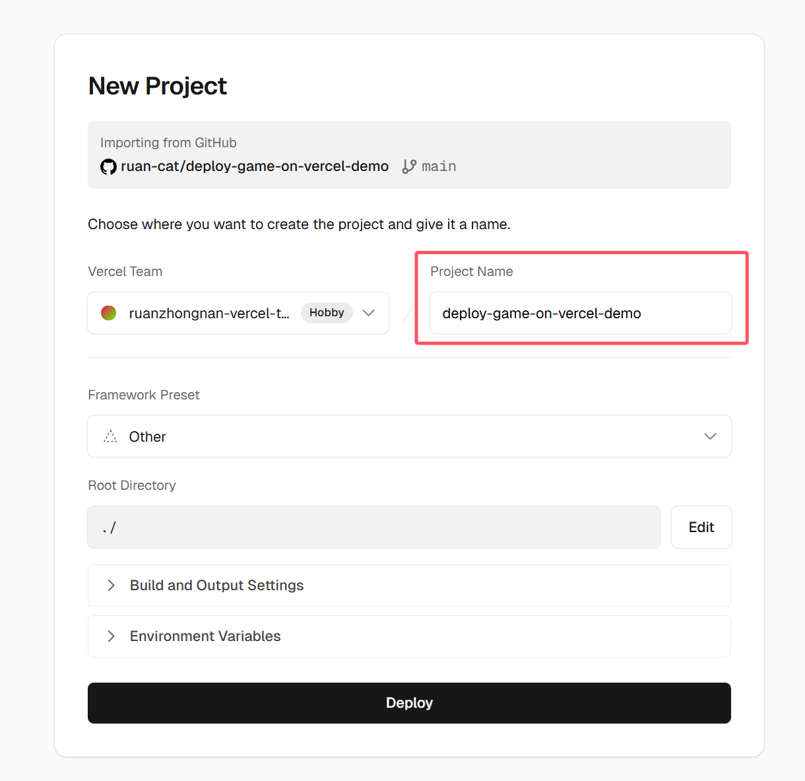Click the 'Vercel Team' label
The image size is (805, 781).
coord(125,271)
